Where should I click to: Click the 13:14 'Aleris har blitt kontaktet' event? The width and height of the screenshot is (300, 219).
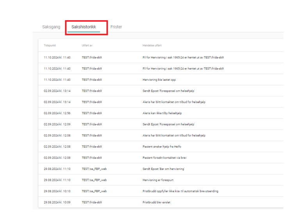[x=174, y=102]
